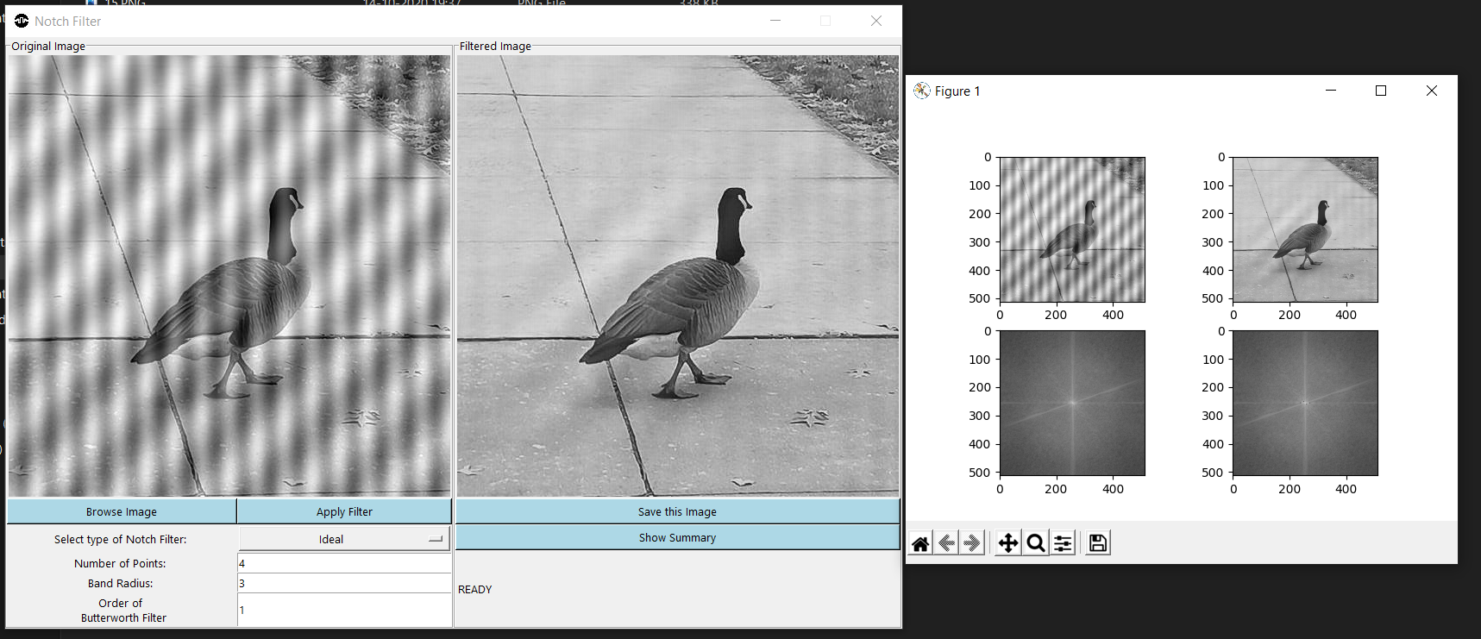The image size is (1481, 639).
Task: Click the Save figure floppy disk icon
Action: click(x=1098, y=543)
